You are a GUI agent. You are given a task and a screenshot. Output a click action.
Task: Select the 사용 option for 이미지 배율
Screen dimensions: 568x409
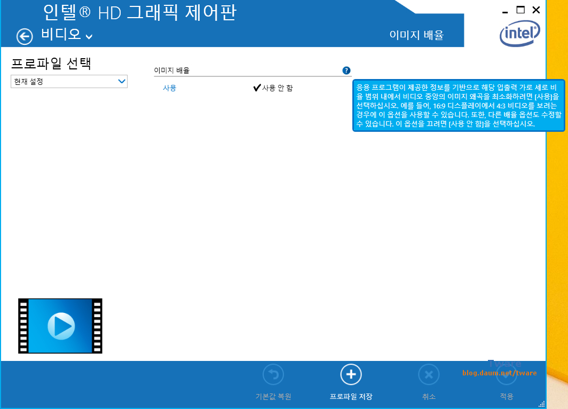(x=170, y=88)
